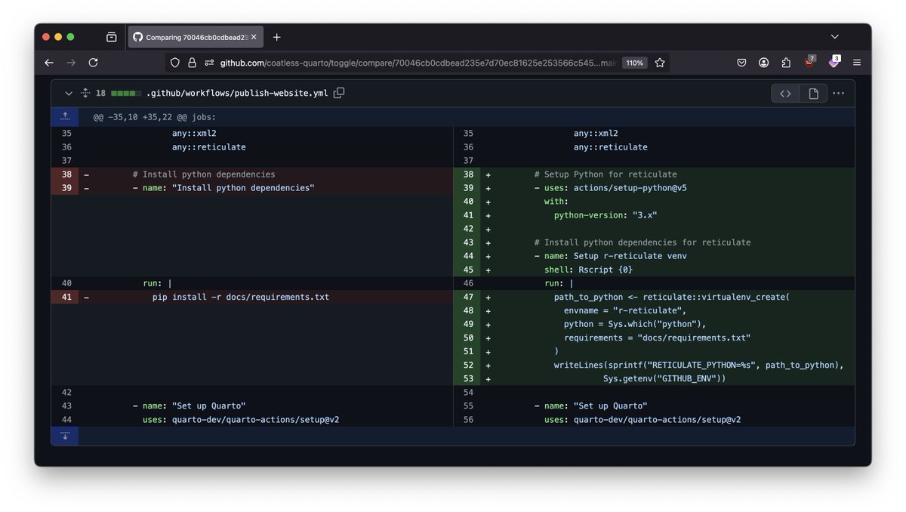906x512 pixels.
Task: Open a new browser tab
Action: [x=277, y=37]
